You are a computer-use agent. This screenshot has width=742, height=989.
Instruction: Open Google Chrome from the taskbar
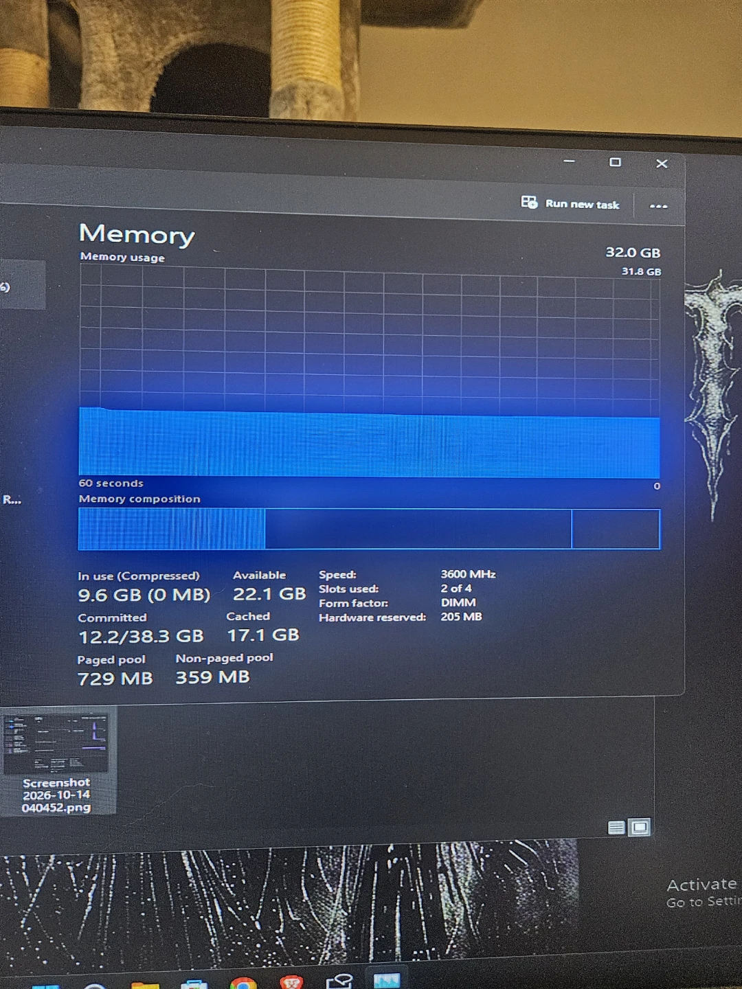pos(243,983)
